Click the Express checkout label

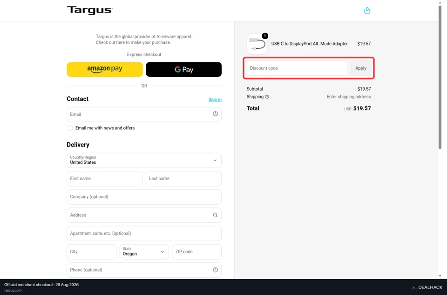(144, 54)
